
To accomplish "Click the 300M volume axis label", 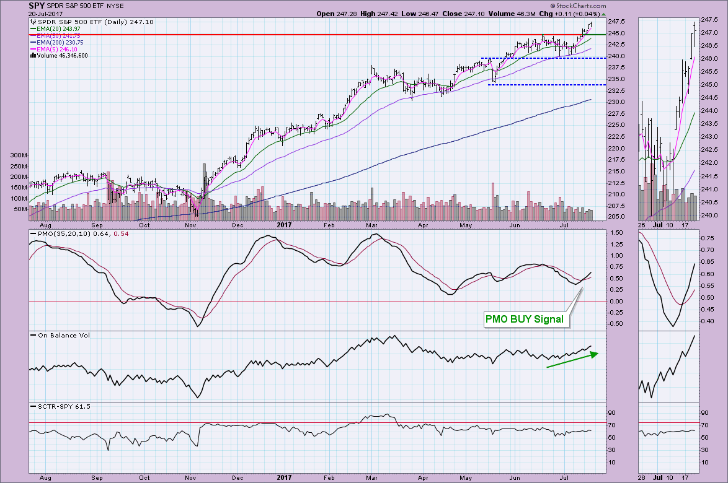I will pos(19,155).
